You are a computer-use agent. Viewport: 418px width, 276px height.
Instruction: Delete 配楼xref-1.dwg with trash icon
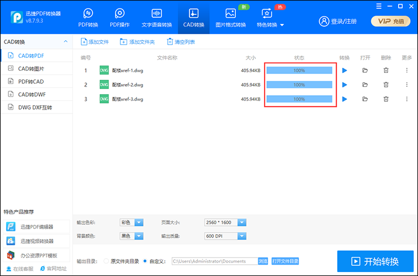386,71
